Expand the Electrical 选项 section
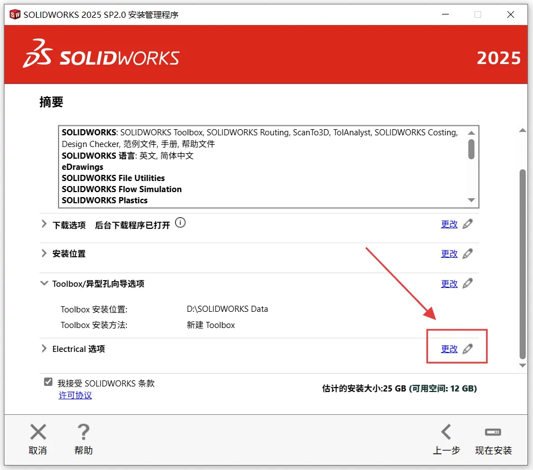 coord(44,349)
